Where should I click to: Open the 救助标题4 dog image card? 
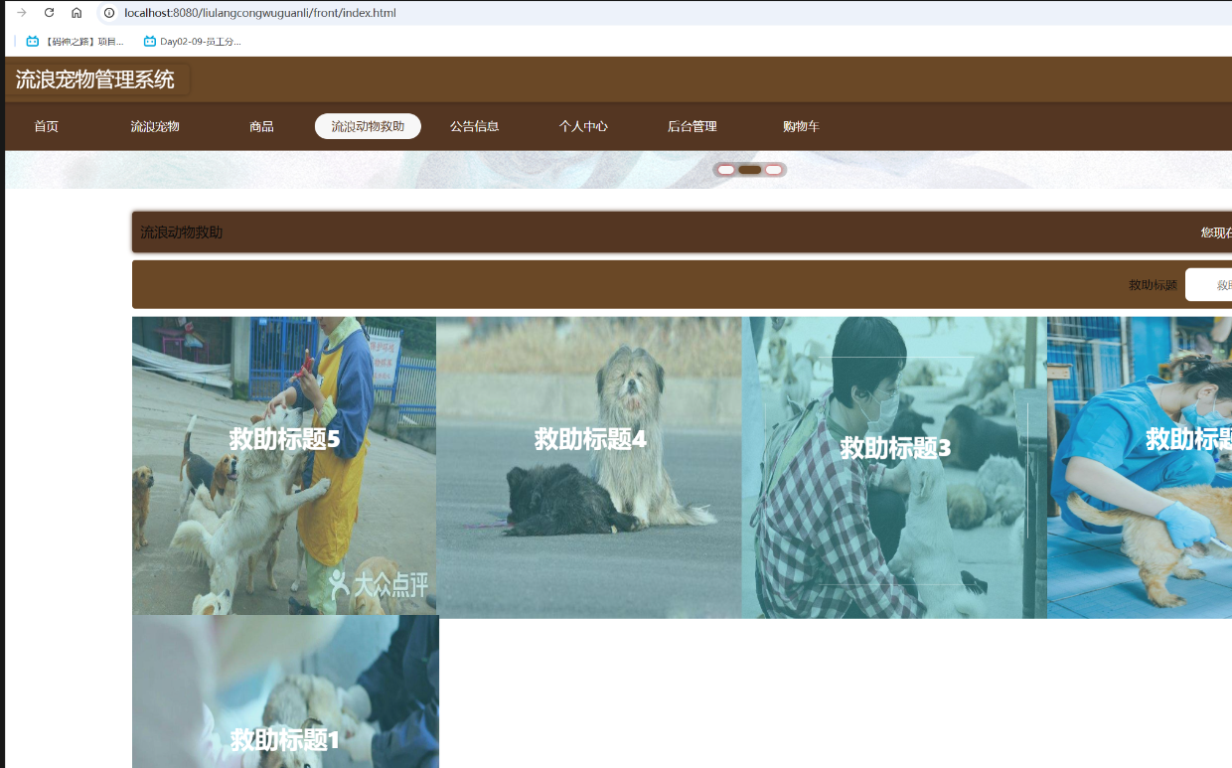(589, 467)
